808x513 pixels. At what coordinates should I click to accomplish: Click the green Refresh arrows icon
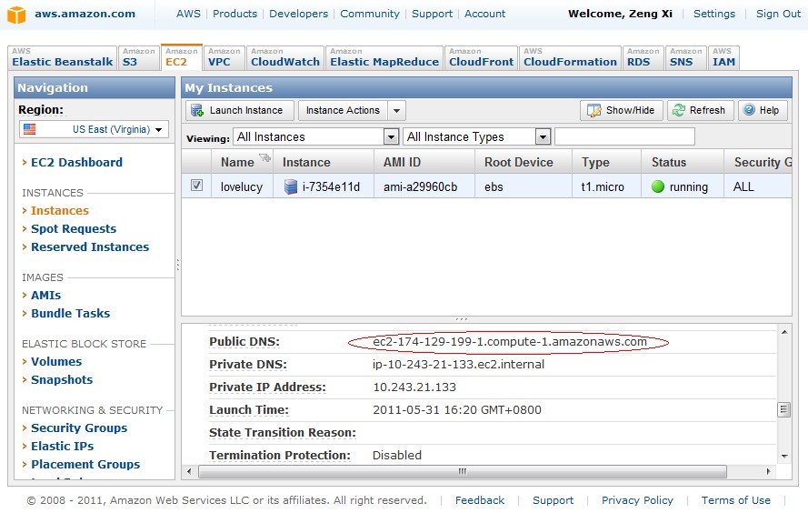[679, 110]
